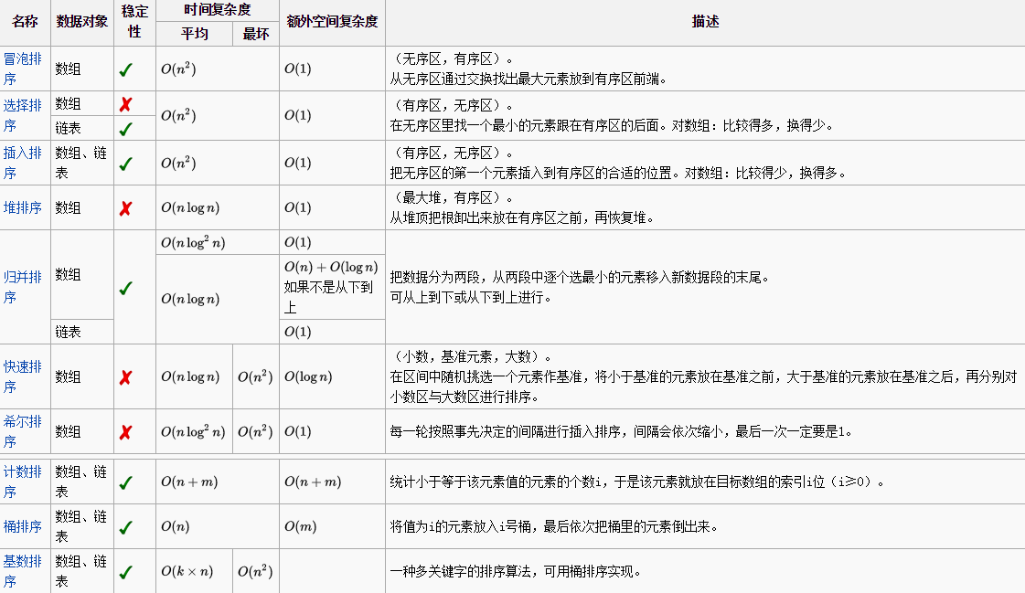
Task: Click the description starting 把无序区的第一个元素
Action: 618,173
